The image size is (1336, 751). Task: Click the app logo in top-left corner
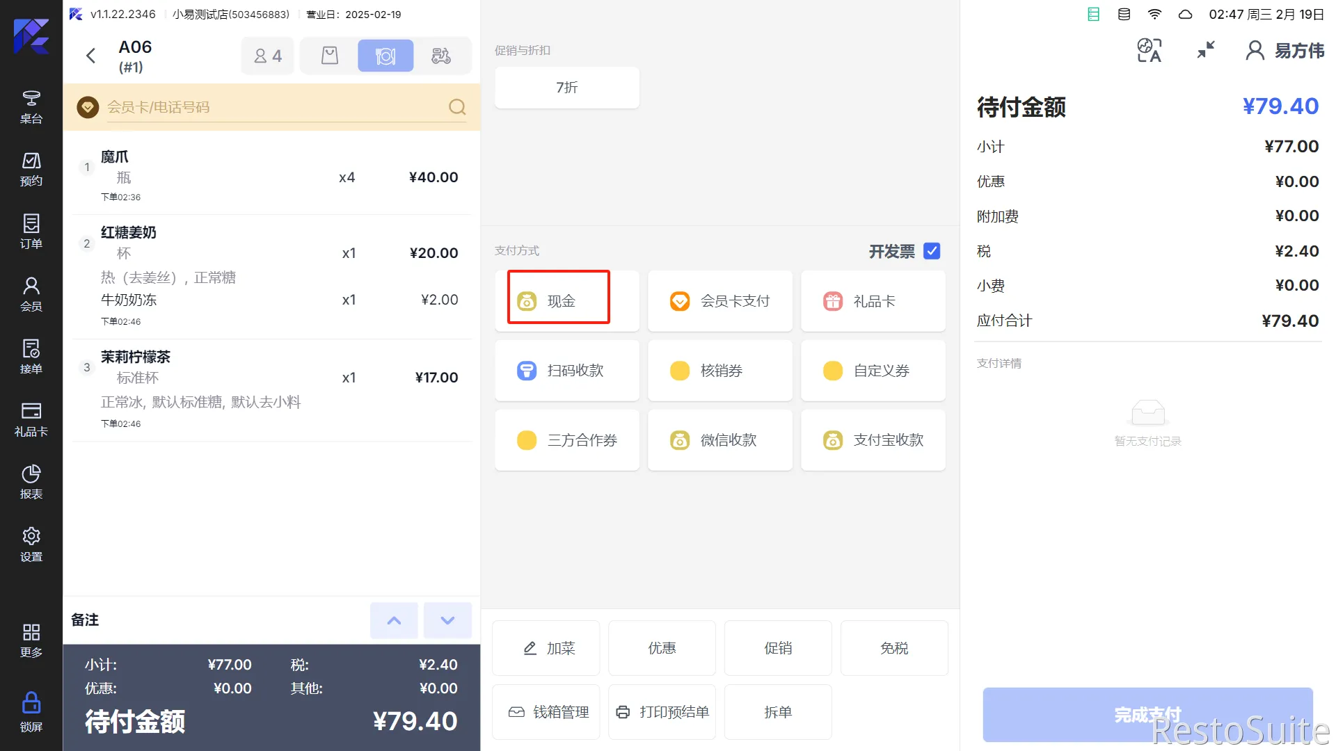31,36
